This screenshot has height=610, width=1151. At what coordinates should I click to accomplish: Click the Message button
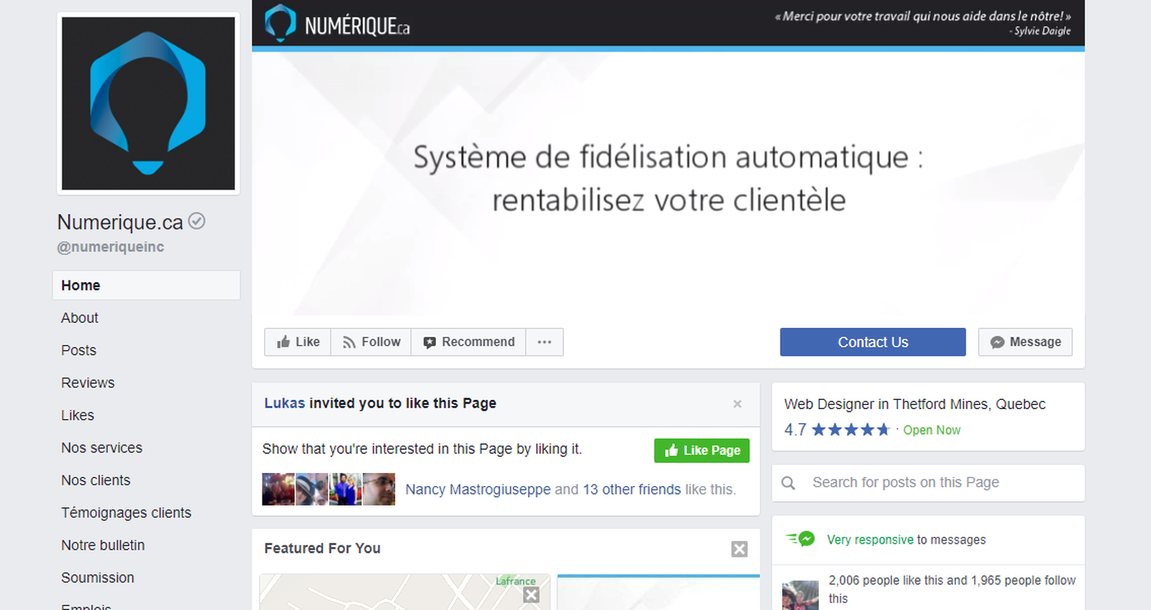1026,342
